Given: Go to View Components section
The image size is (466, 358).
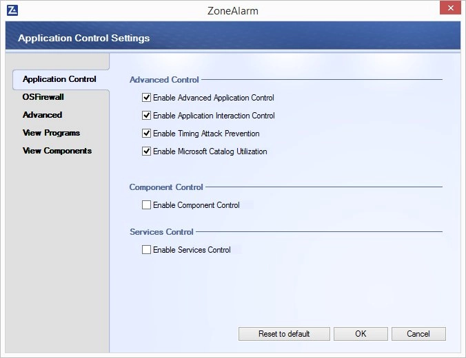Looking at the screenshot, I should pyautogui.click(x=57, y=151).
